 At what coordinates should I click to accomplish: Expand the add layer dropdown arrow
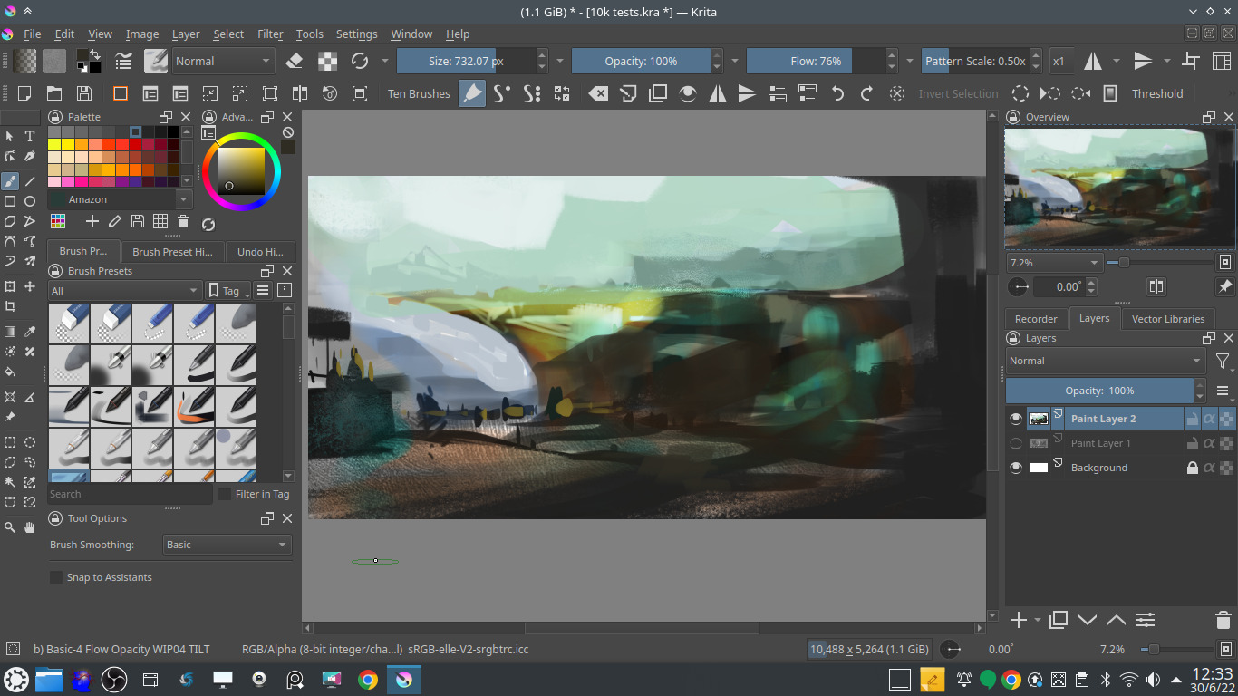tap(1038, 620)
